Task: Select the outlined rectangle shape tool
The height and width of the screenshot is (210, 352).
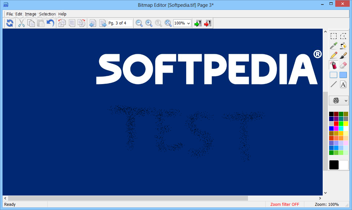Action: (x=334, y=75)
